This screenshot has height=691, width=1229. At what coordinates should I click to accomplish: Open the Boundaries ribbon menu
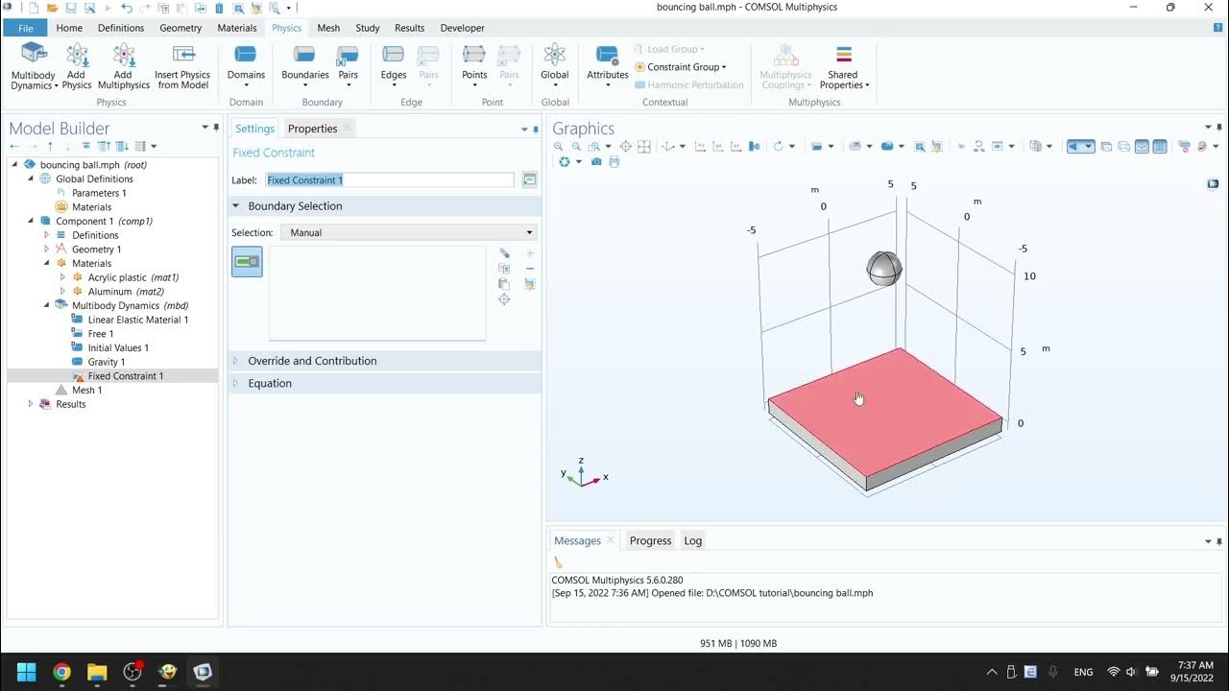click(x=305, y=67)
